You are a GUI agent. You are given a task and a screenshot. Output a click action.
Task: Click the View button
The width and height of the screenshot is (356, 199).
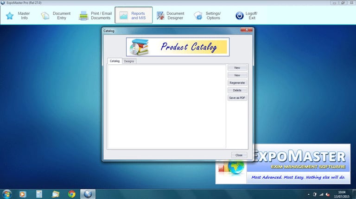point(237,75)
